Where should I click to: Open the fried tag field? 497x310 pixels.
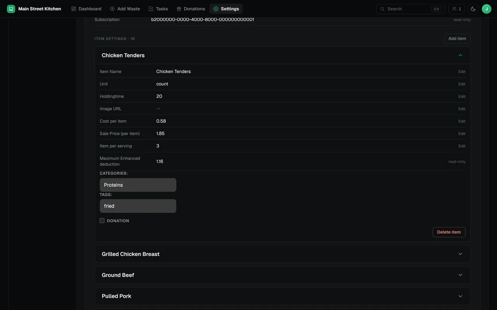138,206
